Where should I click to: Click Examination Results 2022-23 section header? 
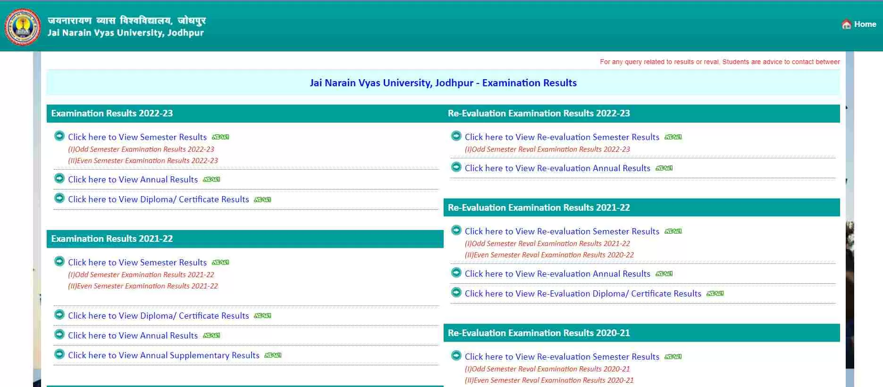click(x=245, y=114)
